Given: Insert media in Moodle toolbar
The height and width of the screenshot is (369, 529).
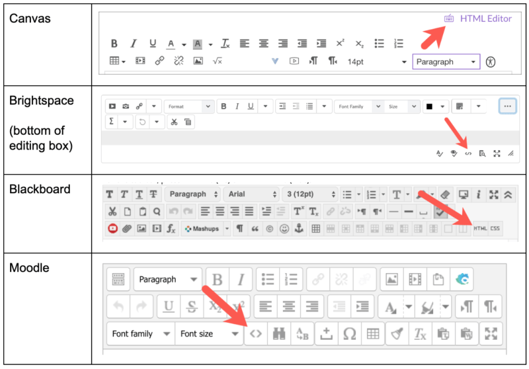Looking at the screenshot, I should point(415,280).
